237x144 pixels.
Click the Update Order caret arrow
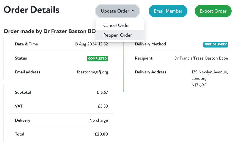point(133,11)
